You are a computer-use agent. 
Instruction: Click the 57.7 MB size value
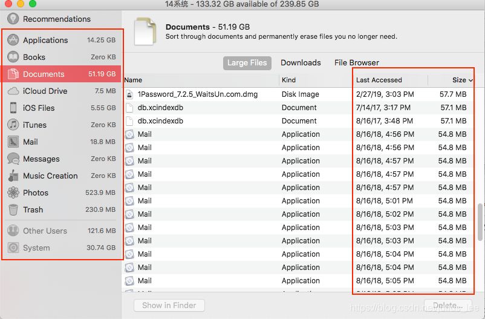pyautogui.click(x=453, y=94)
